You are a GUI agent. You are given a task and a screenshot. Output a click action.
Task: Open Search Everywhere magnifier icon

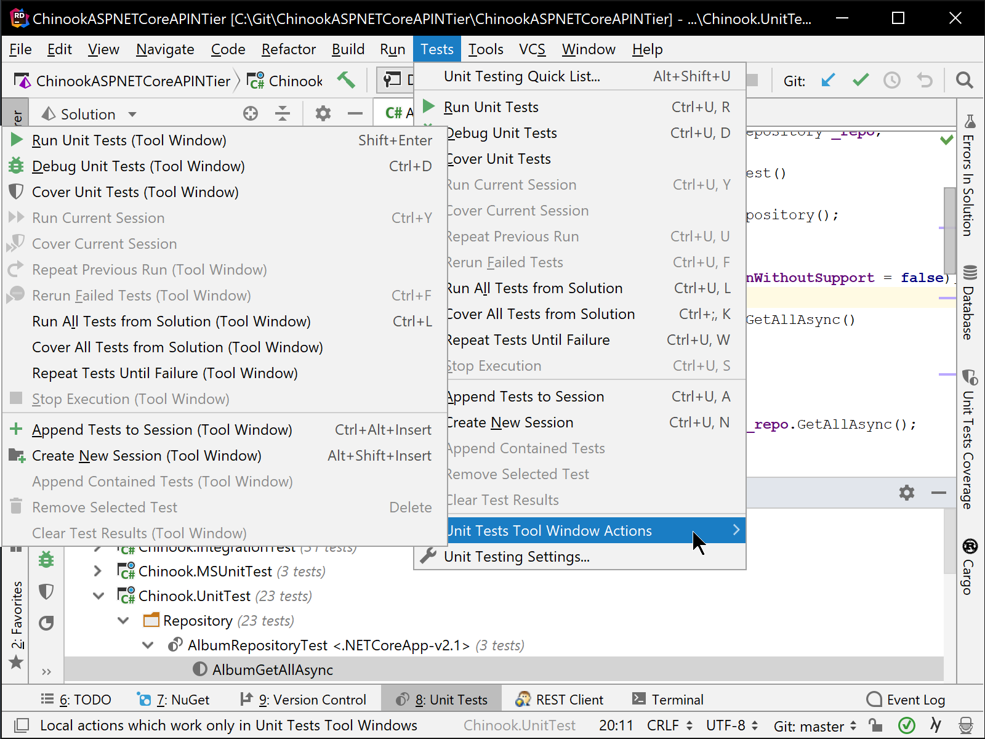[964, 80]
